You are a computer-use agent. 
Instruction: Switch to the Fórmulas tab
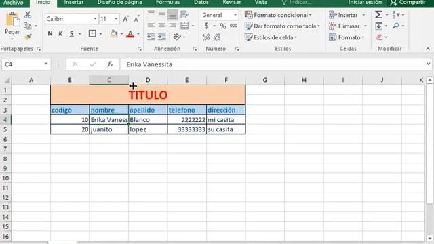coord(167,3)
